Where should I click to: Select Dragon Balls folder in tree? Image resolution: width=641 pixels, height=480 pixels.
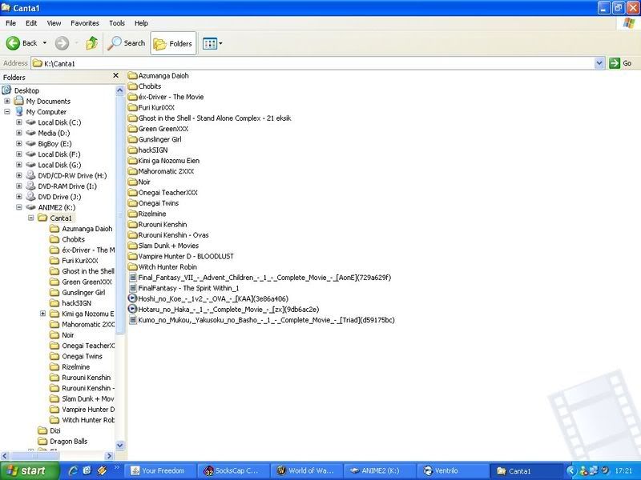click(62, 442)
